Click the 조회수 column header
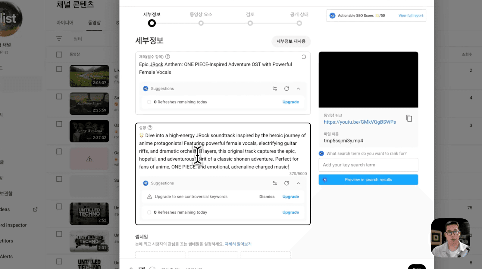Image resolution: width=482 pixels, height=269 pixels. 467,54
